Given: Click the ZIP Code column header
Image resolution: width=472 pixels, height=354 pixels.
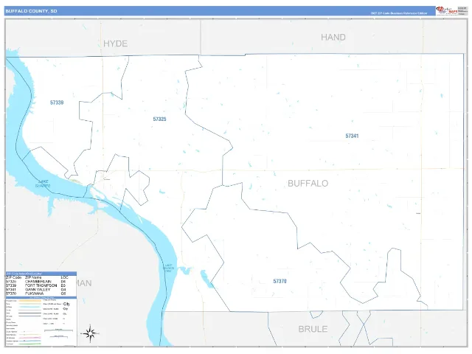Looking at the screenshot, I should click(x=14, y=277).
